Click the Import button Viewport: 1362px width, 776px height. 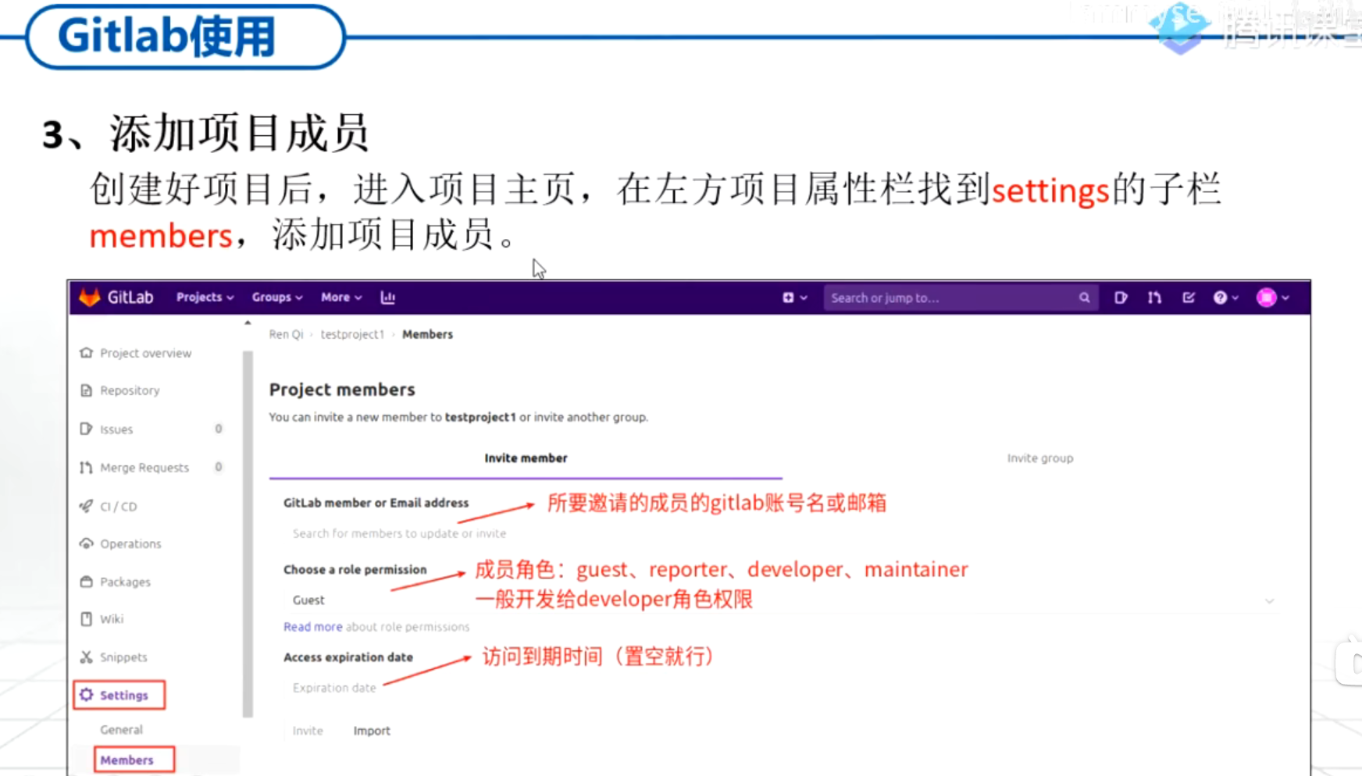pos(372,731)
